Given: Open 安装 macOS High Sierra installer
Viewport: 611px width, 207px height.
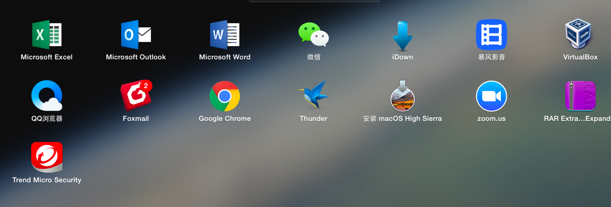Looking at the screenshot, I should [403, 95].
